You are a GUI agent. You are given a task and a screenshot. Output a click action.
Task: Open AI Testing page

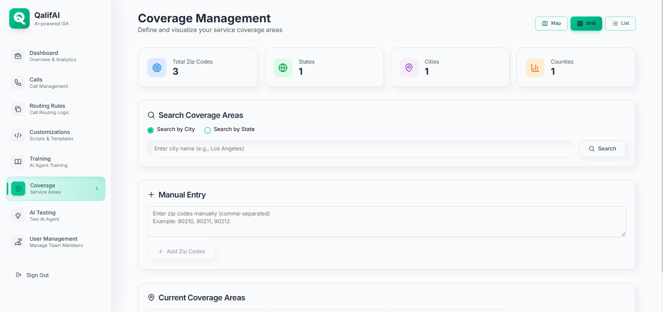pos(56,215)
